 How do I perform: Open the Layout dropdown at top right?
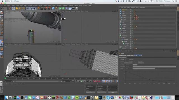[x=171, y=5]
